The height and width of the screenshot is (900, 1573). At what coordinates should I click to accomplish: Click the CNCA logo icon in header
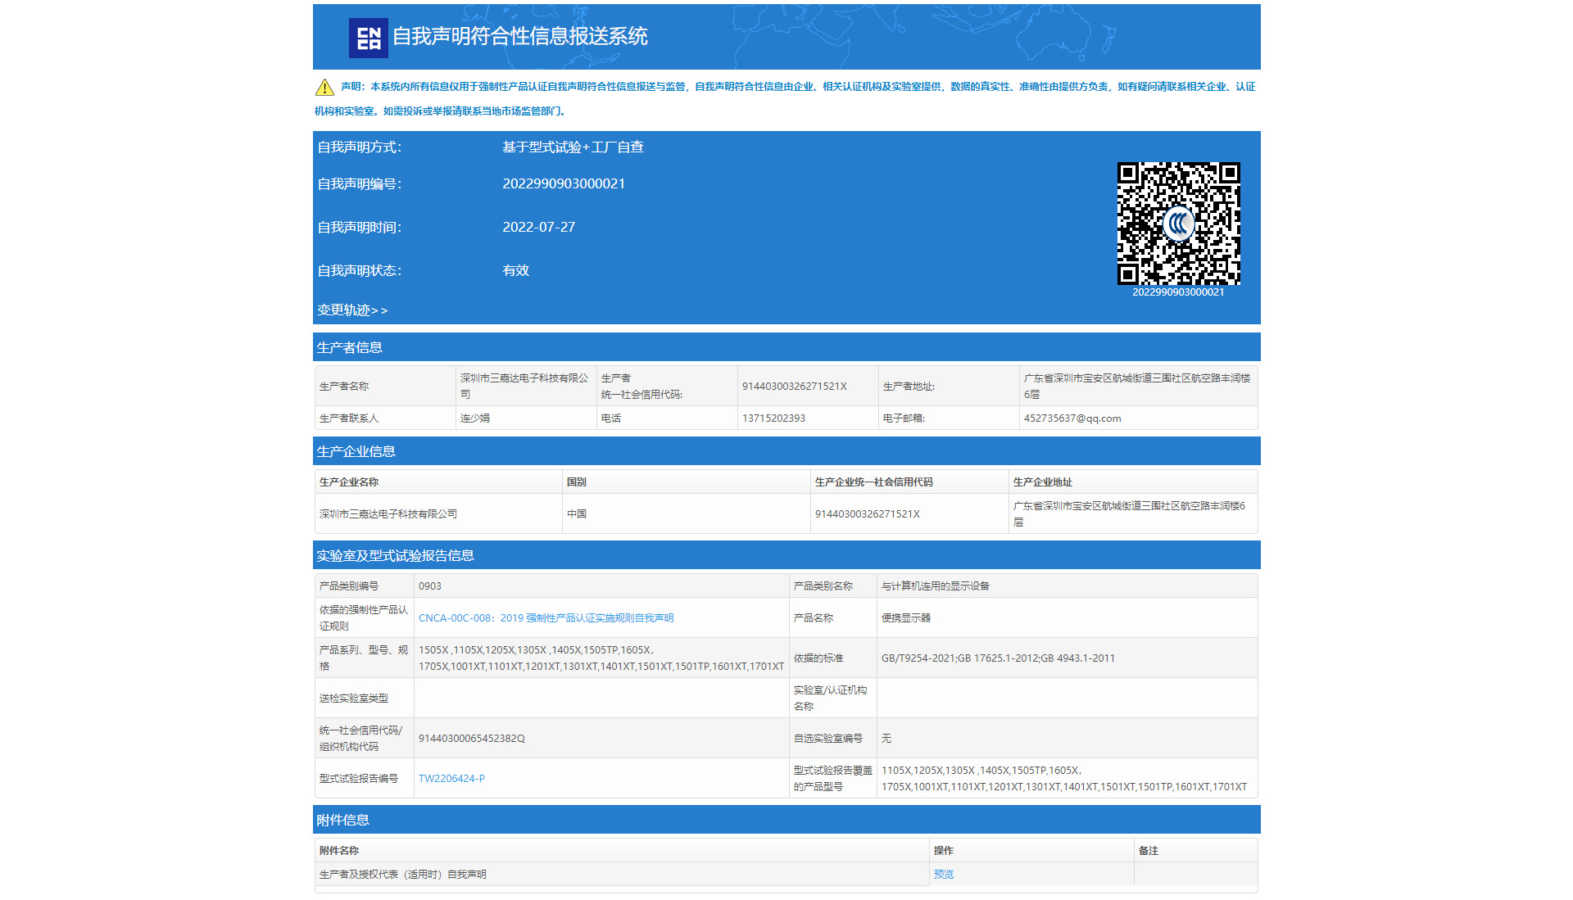368,38
